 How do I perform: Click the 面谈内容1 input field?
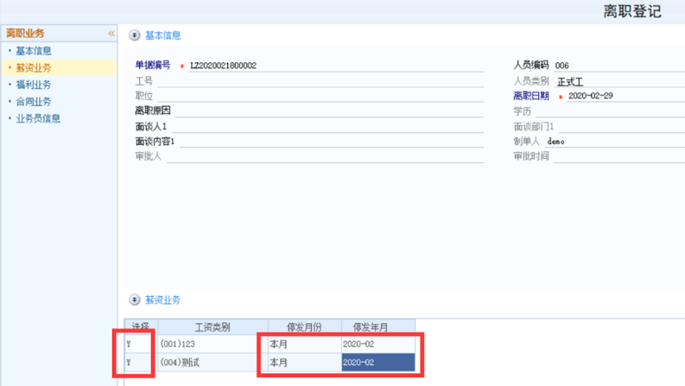point(332,142)
